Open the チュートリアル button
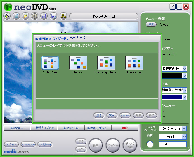Screen dimensions: 194x157 click(x=28, y=144)
